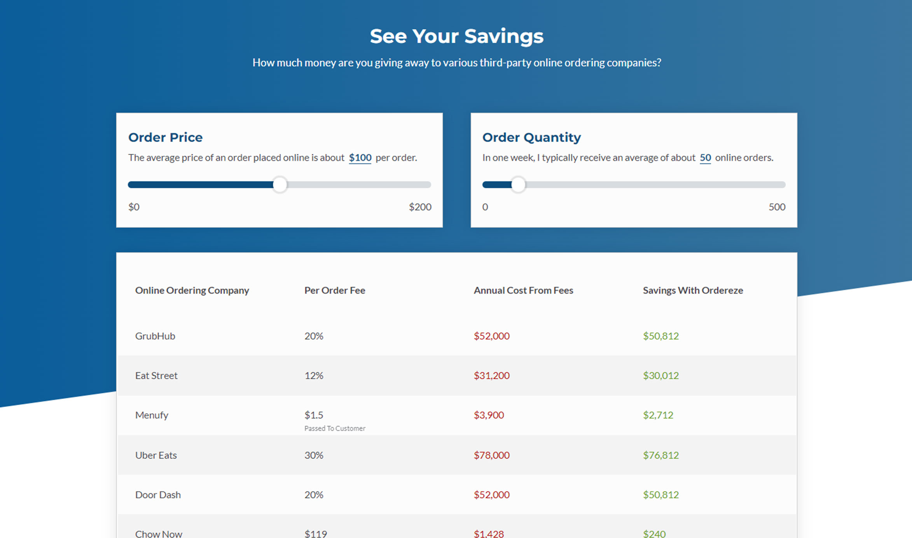Click the Uber Eats 30% fee cell
Image resolution: width=912 pixels, height=538 pixels.
314,455
